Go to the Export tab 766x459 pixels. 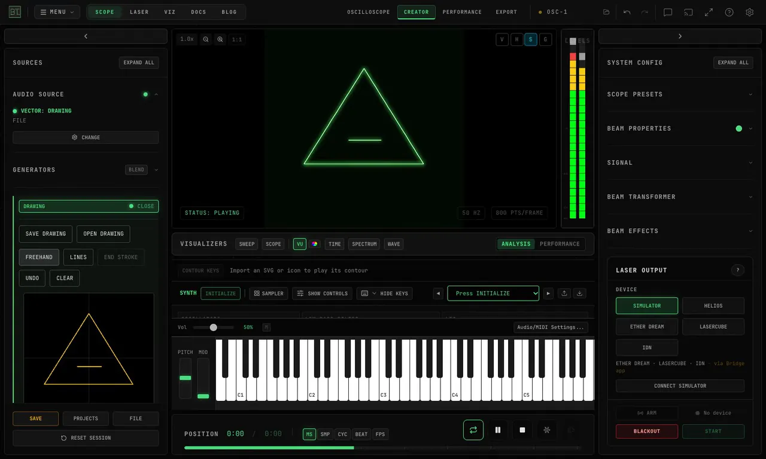point(506,12)
